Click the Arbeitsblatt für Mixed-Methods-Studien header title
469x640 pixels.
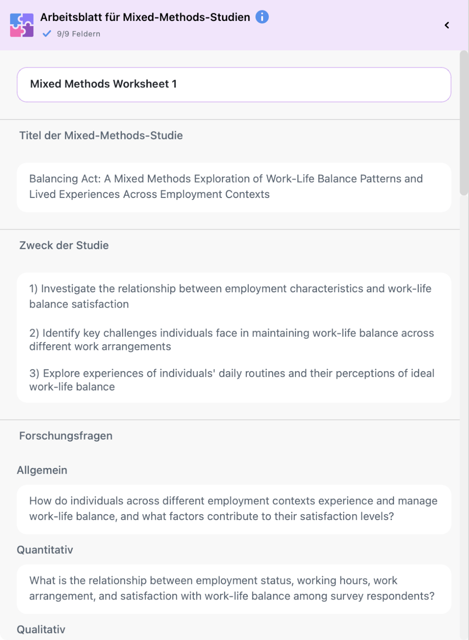point(145,17)
